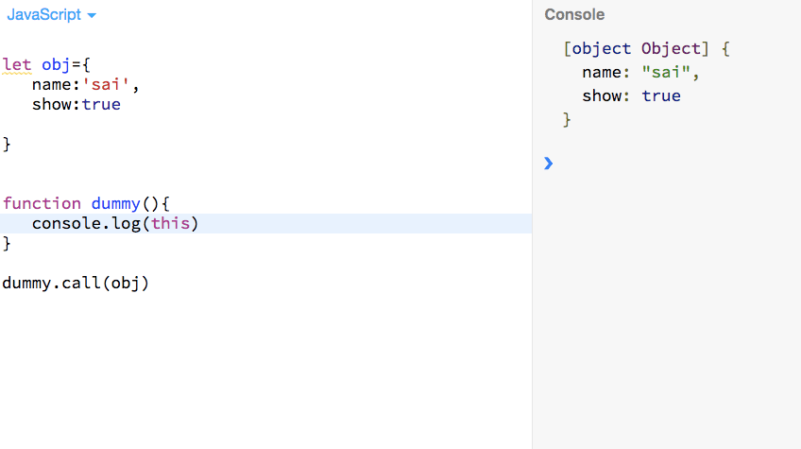Click the show:true line in editor

coord(77,104)
